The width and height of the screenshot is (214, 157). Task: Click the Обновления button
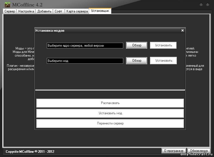point(199,151)
